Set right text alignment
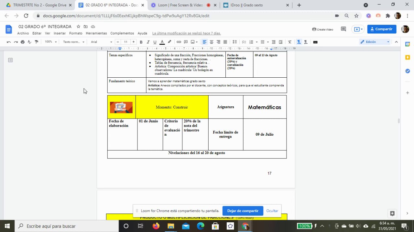Viewport: 414px width, 232px height. [x=218, y=42]
